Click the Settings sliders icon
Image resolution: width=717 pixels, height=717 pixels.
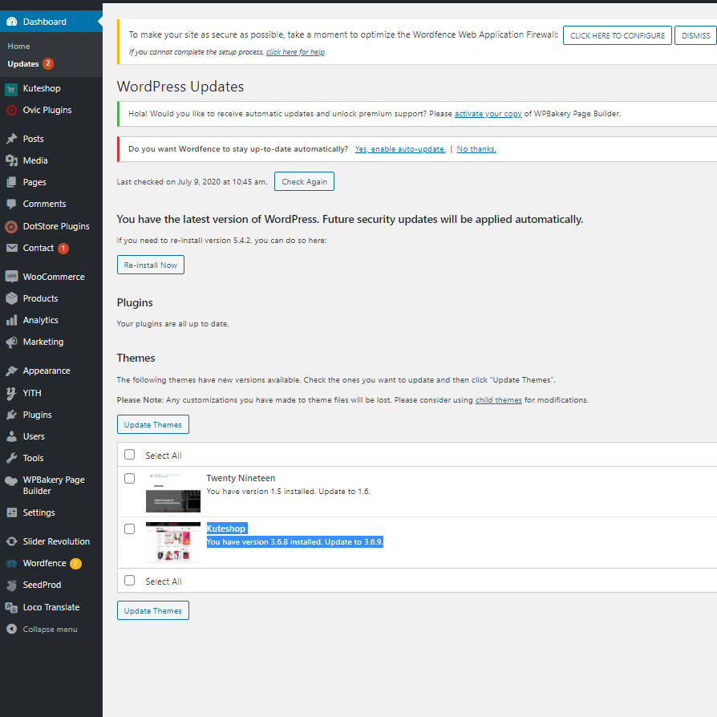pos(11,512)
